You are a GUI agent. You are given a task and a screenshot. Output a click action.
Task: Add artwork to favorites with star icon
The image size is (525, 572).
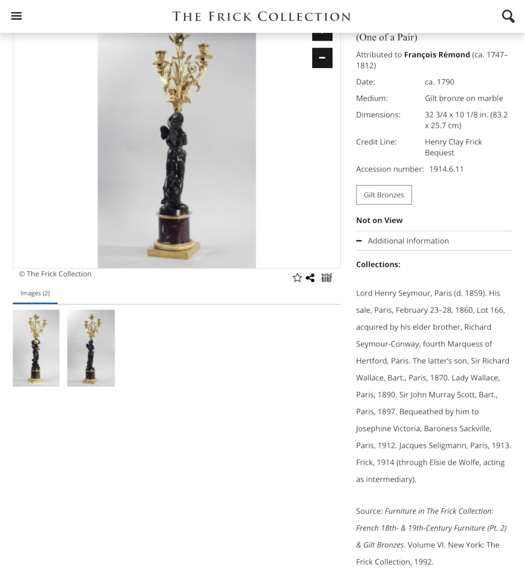point(297,278)
